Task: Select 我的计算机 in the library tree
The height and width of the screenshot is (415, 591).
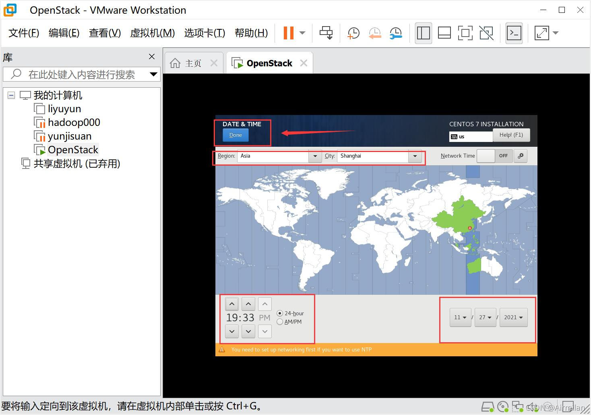Action: (58, 95)
